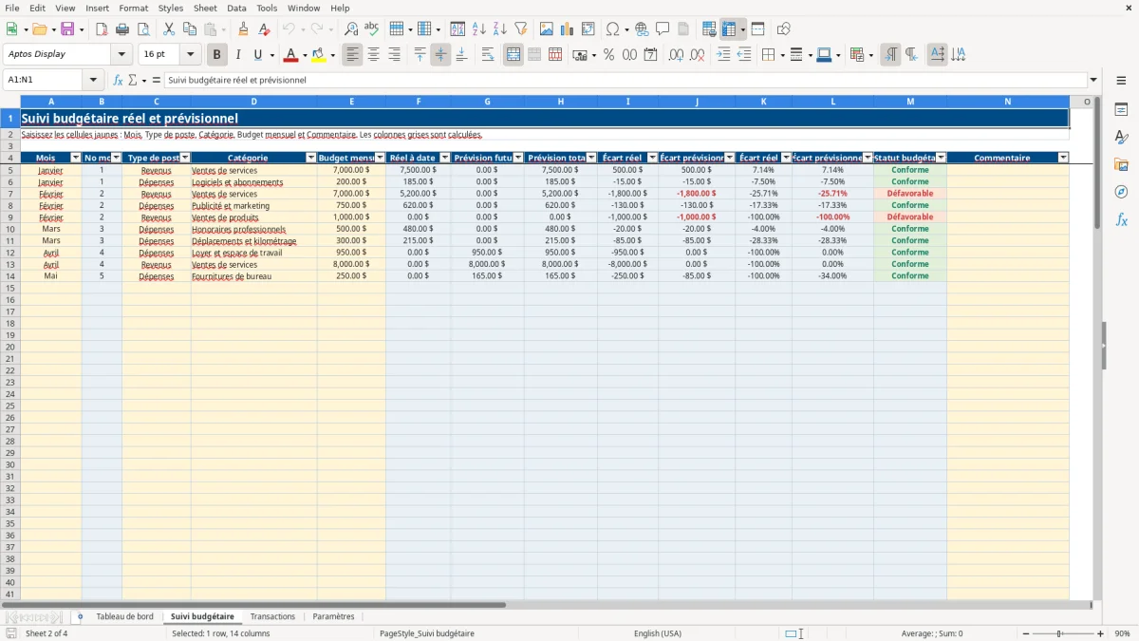The image size is (1139, 641).
Task: Click Sort Descending icon
Action: pos(499,29)
